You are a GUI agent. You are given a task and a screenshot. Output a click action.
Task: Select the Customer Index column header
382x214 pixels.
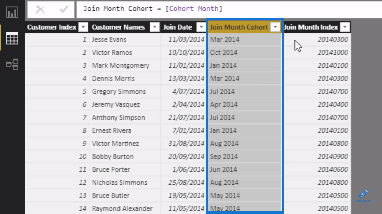51,27
